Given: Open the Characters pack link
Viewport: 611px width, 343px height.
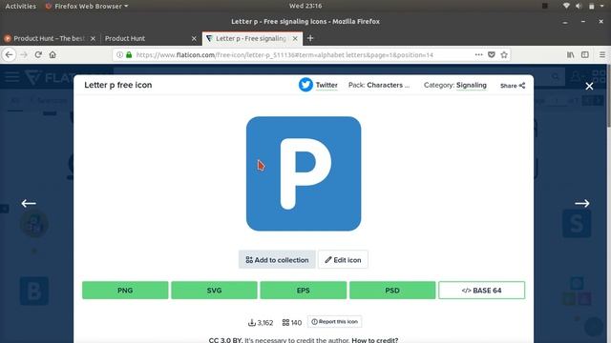Looking at the screenshot, I should click(x=388, y=85).
